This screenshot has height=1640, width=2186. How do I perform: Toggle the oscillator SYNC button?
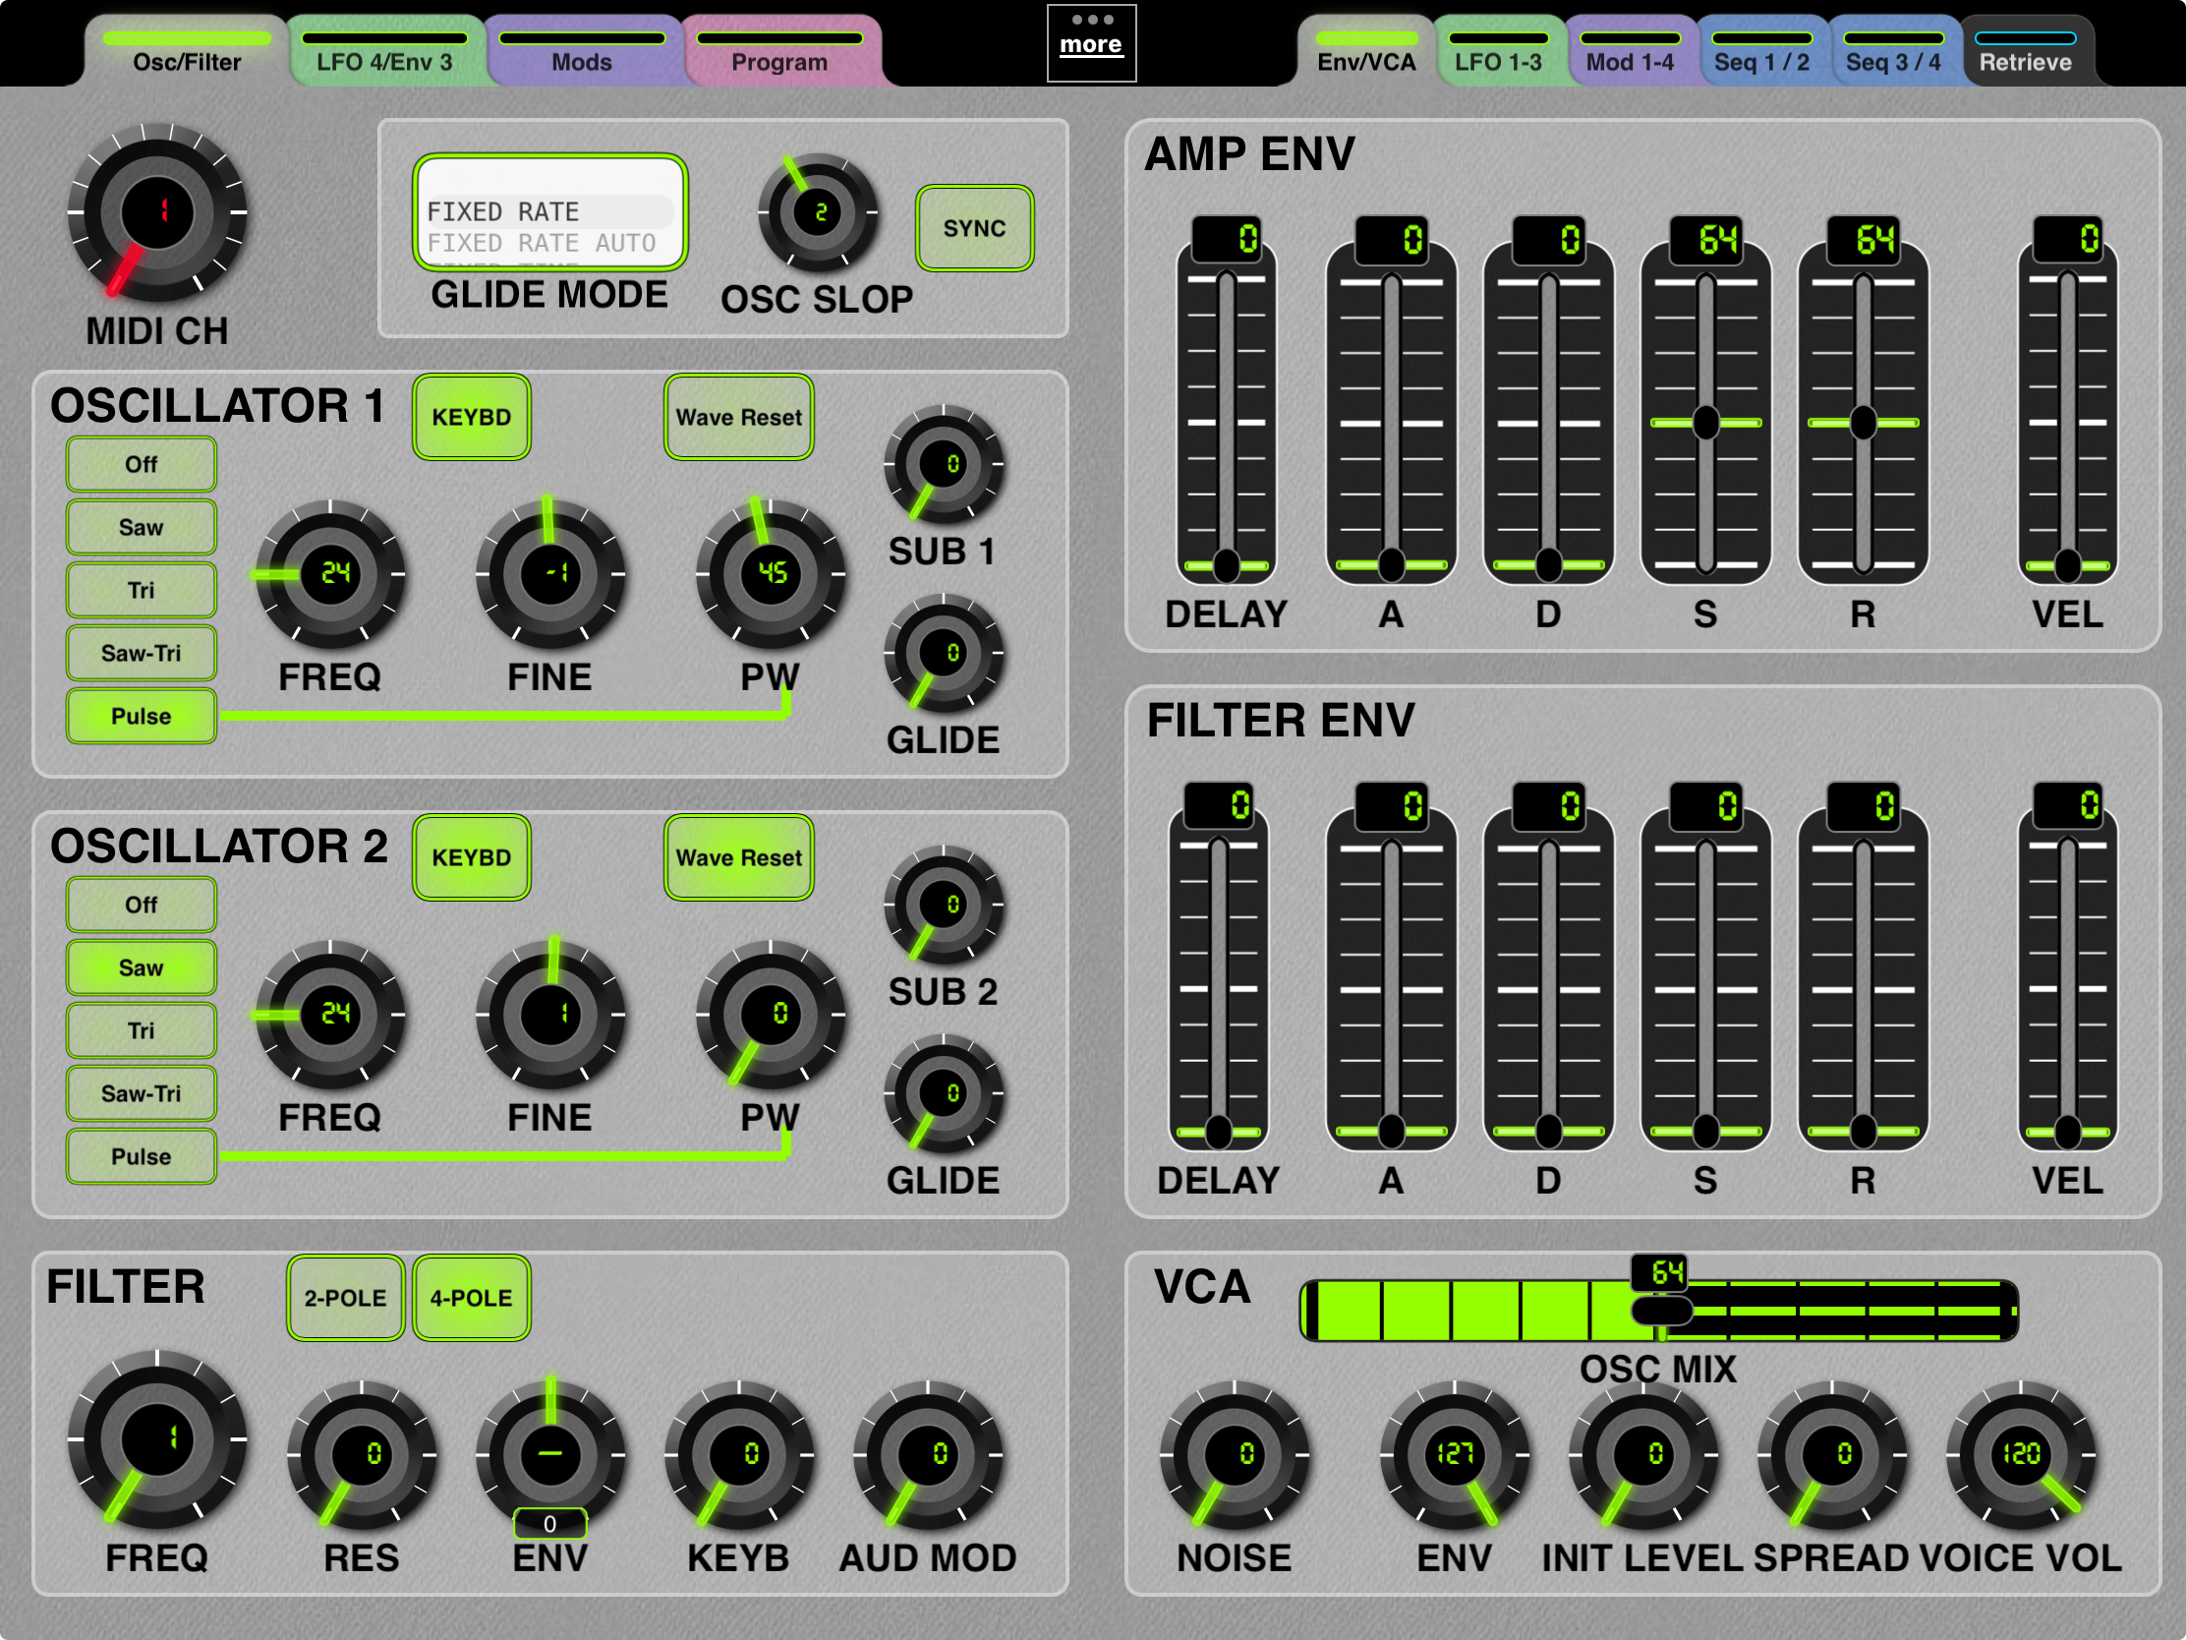(974, 228)
